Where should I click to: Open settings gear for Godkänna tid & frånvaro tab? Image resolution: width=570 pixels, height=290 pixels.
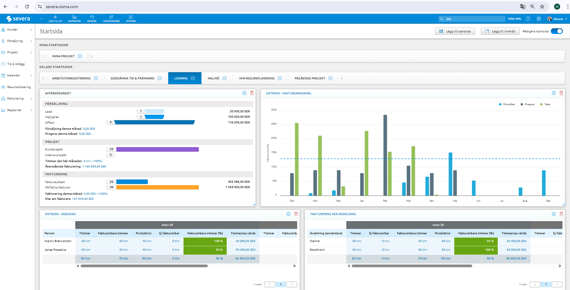pyautogui.click(x=160, y=78)
